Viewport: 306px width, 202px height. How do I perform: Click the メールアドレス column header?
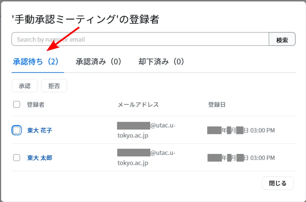pos(138,105)
